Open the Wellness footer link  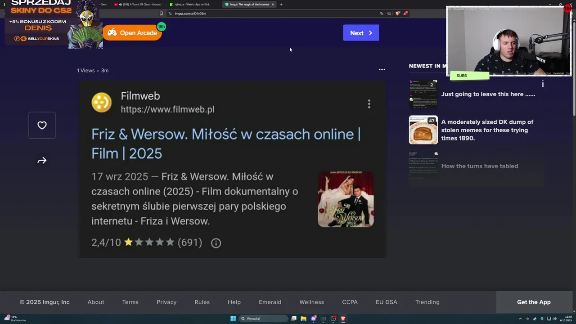point(312,302)
